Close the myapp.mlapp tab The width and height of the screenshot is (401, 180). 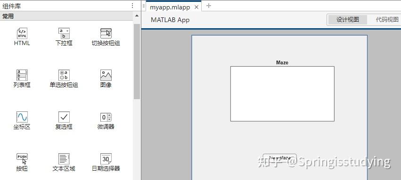[x=196, y=7]
